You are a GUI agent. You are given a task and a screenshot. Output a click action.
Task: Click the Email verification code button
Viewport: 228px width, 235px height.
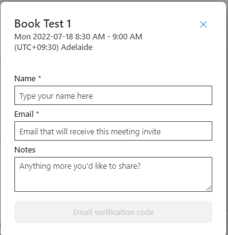click(x=113, y=212)
